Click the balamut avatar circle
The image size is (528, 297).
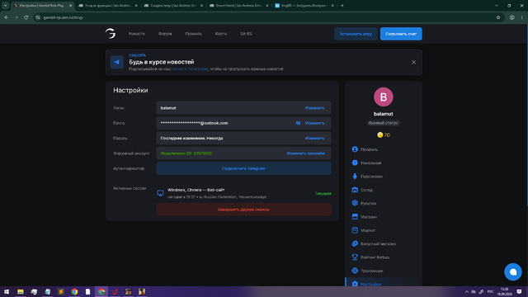click(383, 97)
